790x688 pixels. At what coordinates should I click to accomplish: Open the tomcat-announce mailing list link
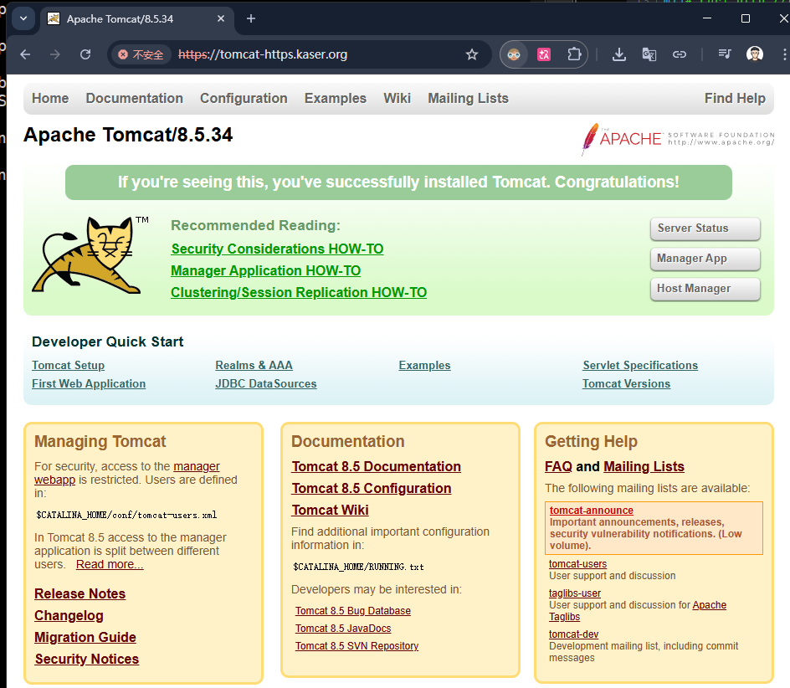(x=592, y=511)
